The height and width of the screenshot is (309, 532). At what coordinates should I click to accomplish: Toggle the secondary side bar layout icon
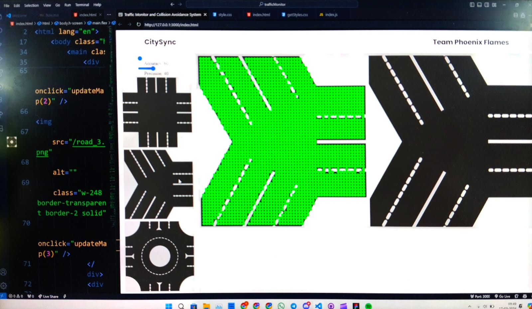[x=487, y=5]
